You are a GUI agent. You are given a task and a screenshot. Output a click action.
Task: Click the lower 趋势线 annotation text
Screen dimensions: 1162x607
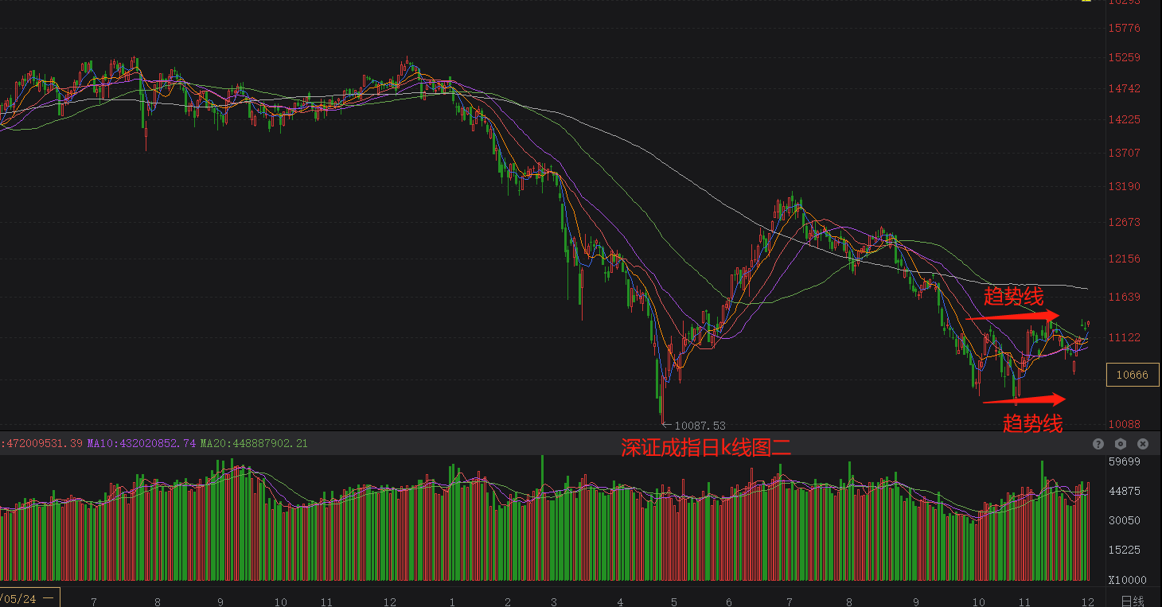(1032, 423)
